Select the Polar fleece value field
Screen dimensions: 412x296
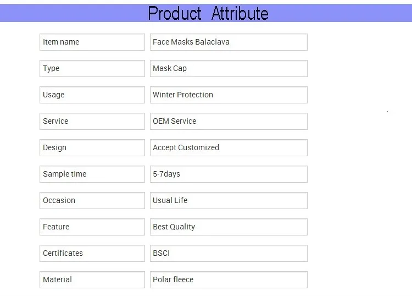point(228,280)
